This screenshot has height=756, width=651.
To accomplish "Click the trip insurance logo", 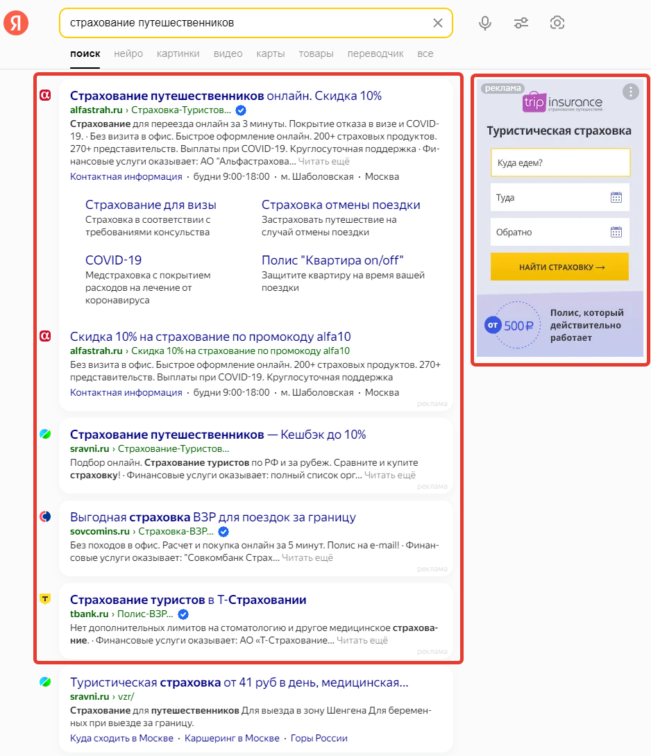I will (x=562, y=102).
